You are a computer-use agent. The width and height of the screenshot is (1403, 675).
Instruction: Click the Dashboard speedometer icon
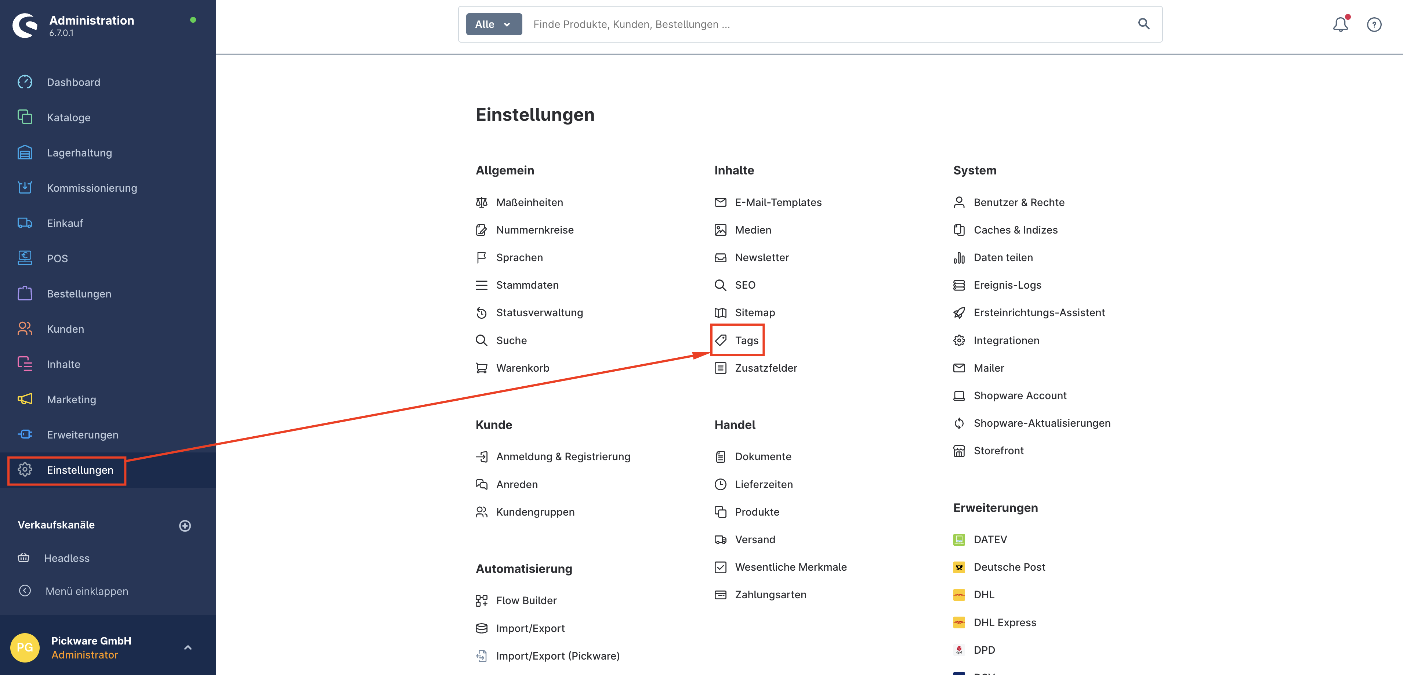coord(25,82)
